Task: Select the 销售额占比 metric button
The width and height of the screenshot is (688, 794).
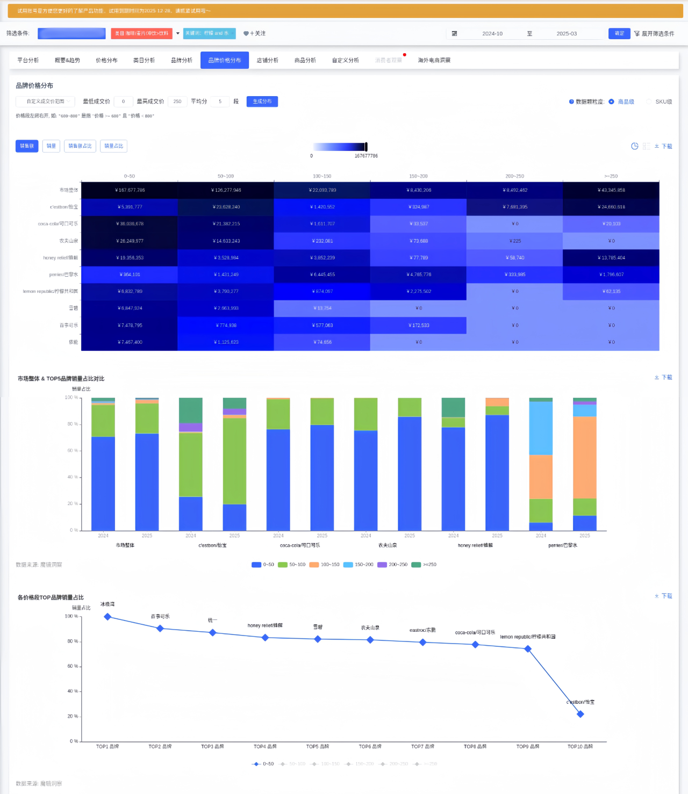Action: click(x=80, y=146)
